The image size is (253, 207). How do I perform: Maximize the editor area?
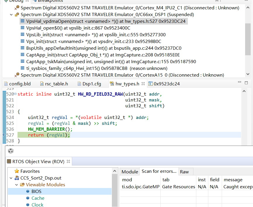point(246,83)
